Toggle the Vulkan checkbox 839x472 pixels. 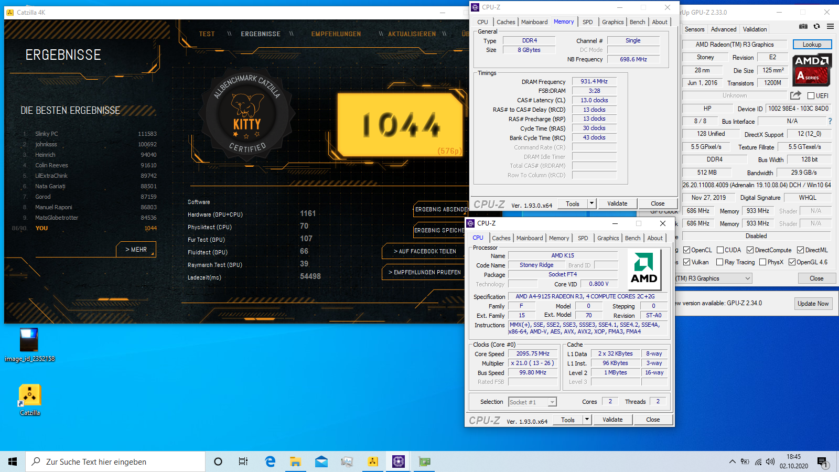(x=686, y=262)
